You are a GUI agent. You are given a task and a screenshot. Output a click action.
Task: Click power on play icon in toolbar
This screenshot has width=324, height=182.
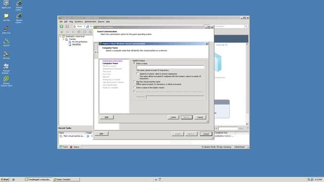click(x=73, y=32)
